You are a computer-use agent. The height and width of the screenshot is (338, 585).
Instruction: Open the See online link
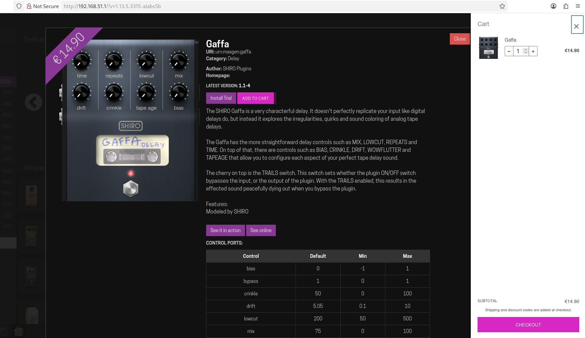point(261,230)
